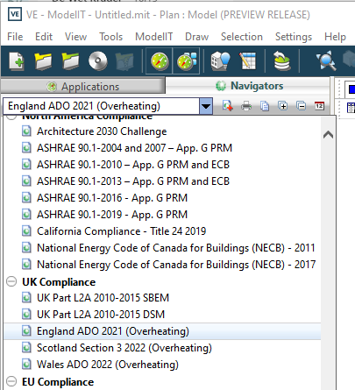Open the Draw menu
The height and width of the screenshot is (390, 355).
point(197,37)
